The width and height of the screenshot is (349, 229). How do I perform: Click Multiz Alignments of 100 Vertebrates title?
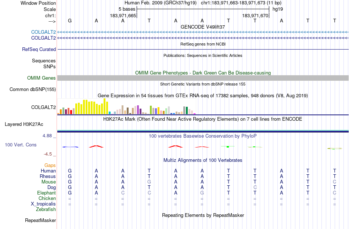[x=203, y=160]
